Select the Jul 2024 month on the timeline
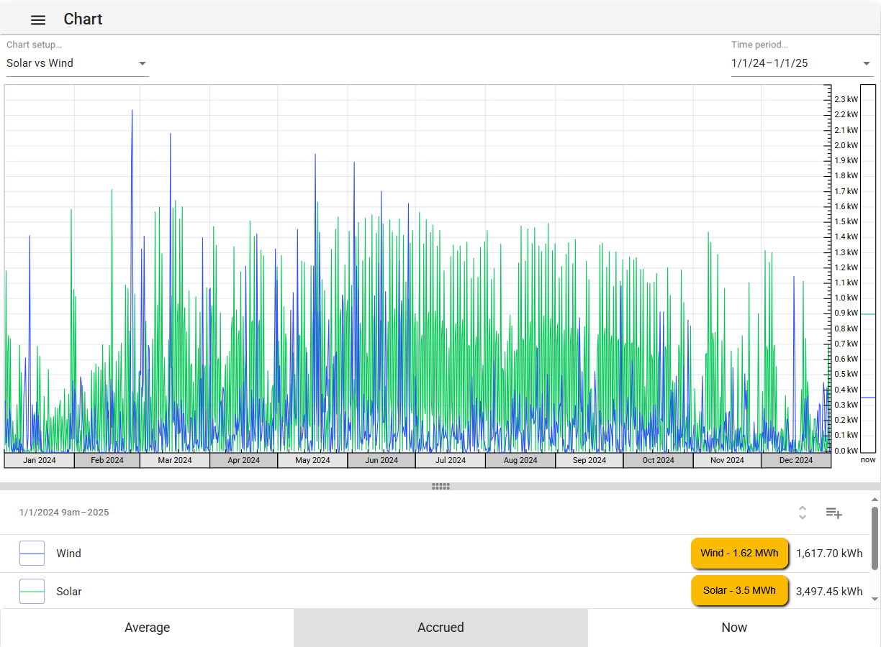This screenshot has height=647, width=881. point(451,460)
